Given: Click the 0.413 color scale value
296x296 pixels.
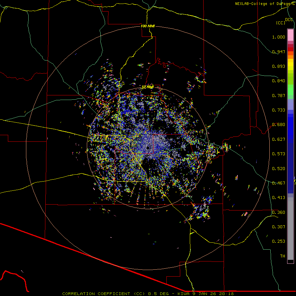Looking at the screenshot, I should click(x=279, y=198).
